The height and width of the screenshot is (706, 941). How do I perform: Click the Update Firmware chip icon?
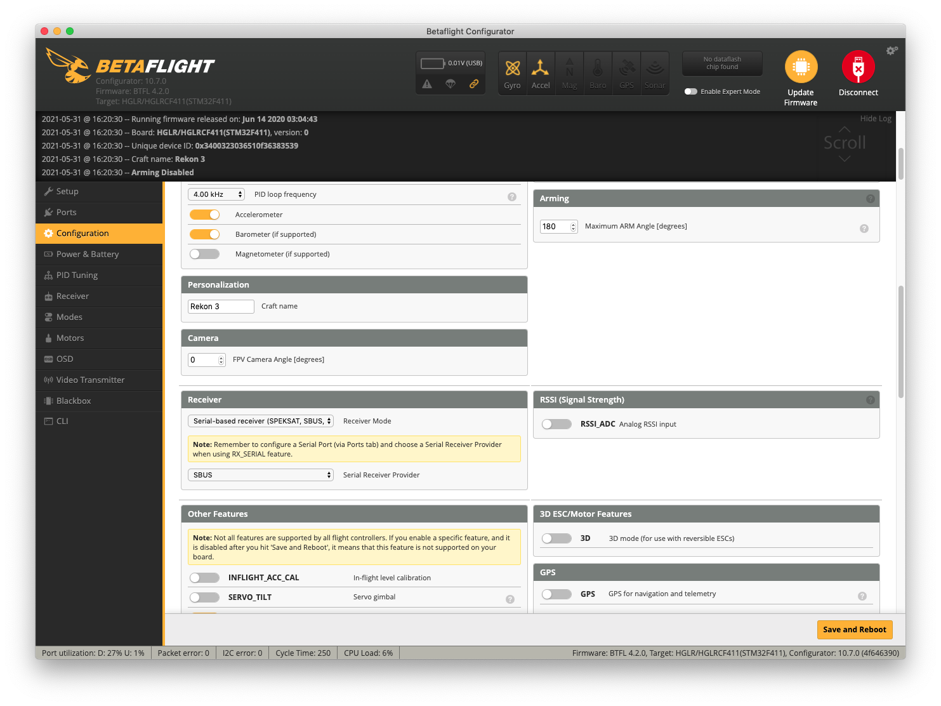click(801, 67)
